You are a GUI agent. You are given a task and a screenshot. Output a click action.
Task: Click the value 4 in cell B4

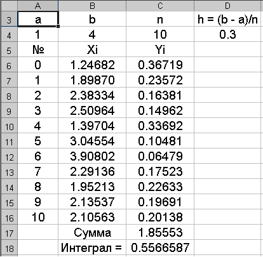(92, 34)
